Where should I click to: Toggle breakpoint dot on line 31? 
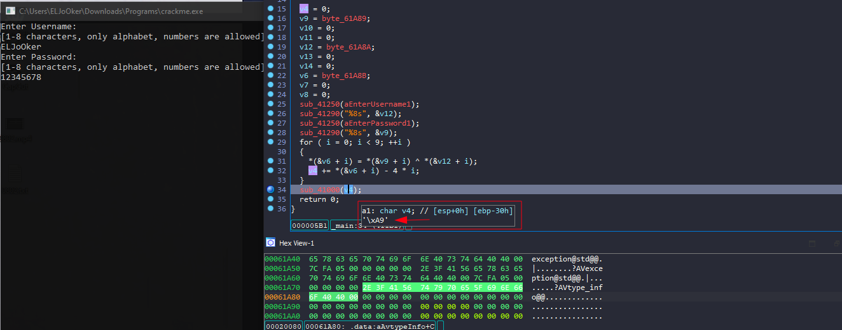(x=271, y=161)
